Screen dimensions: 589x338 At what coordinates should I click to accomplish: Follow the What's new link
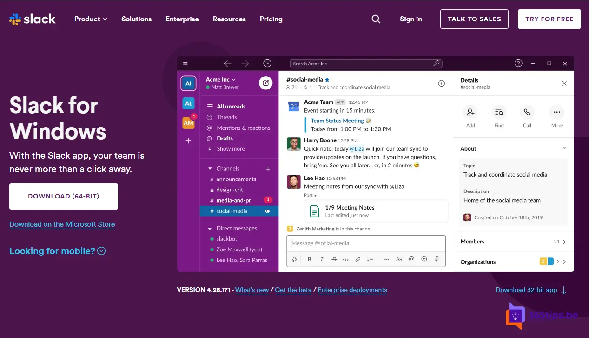(252, 290)
